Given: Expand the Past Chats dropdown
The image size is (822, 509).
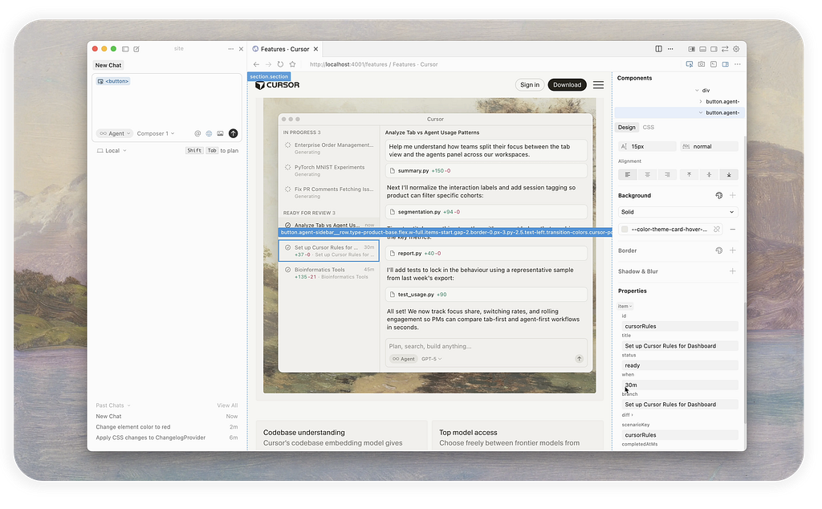Looking at the screenshot, I should pos(113,405).
